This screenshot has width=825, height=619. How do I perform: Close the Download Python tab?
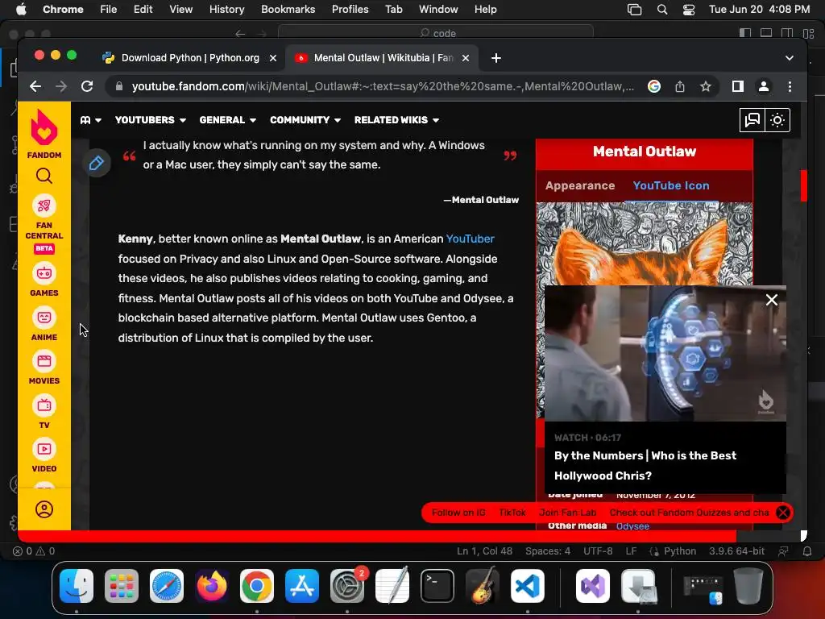tap(273, 58)
